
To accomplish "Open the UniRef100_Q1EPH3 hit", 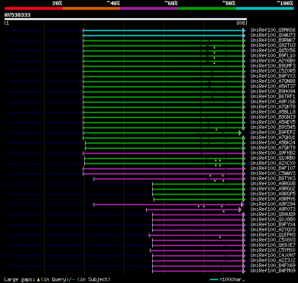I will click(273, 235).
